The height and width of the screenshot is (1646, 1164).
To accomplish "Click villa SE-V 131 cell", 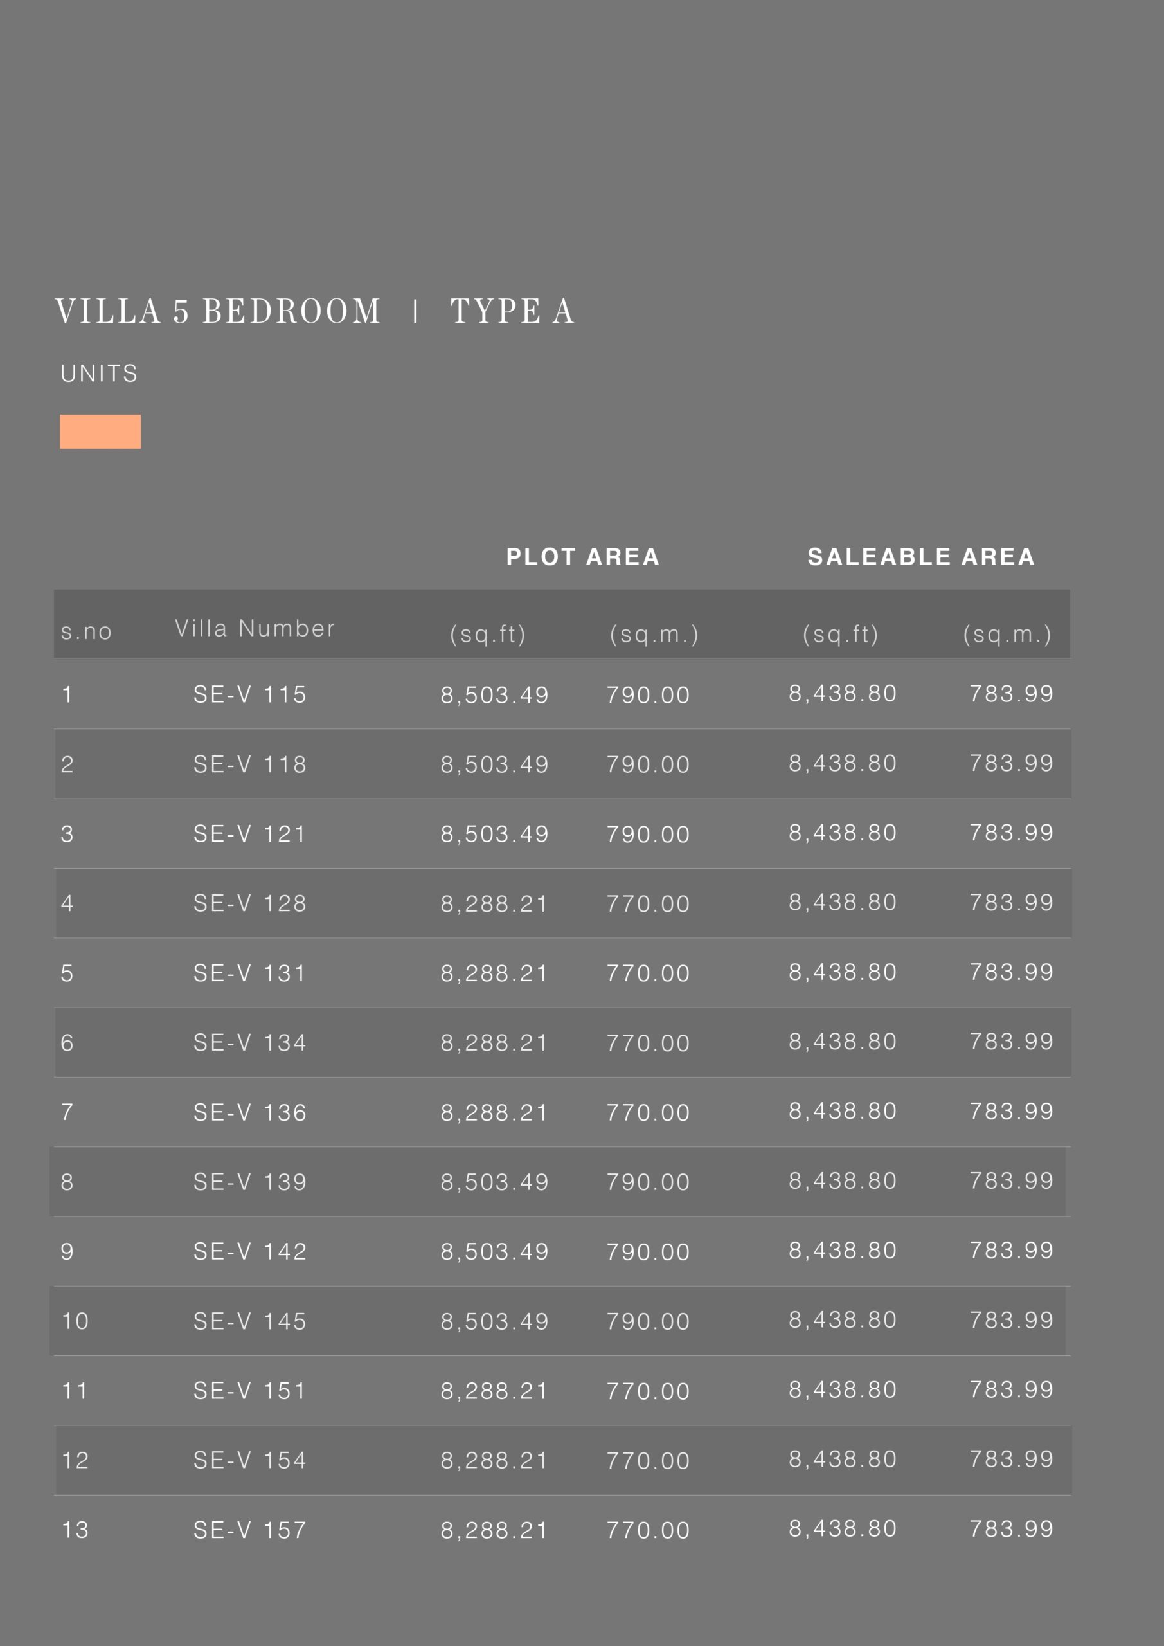I will tap(249, 973).
